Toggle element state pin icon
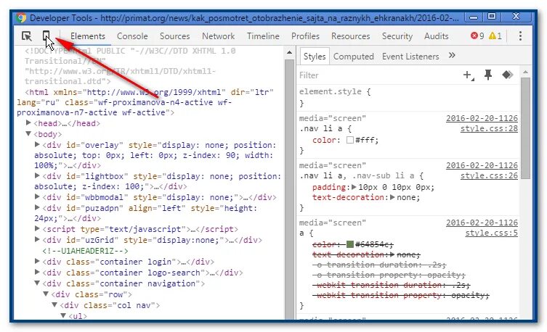This screenshot has width=547, height=332. click(x=487, y=75)
